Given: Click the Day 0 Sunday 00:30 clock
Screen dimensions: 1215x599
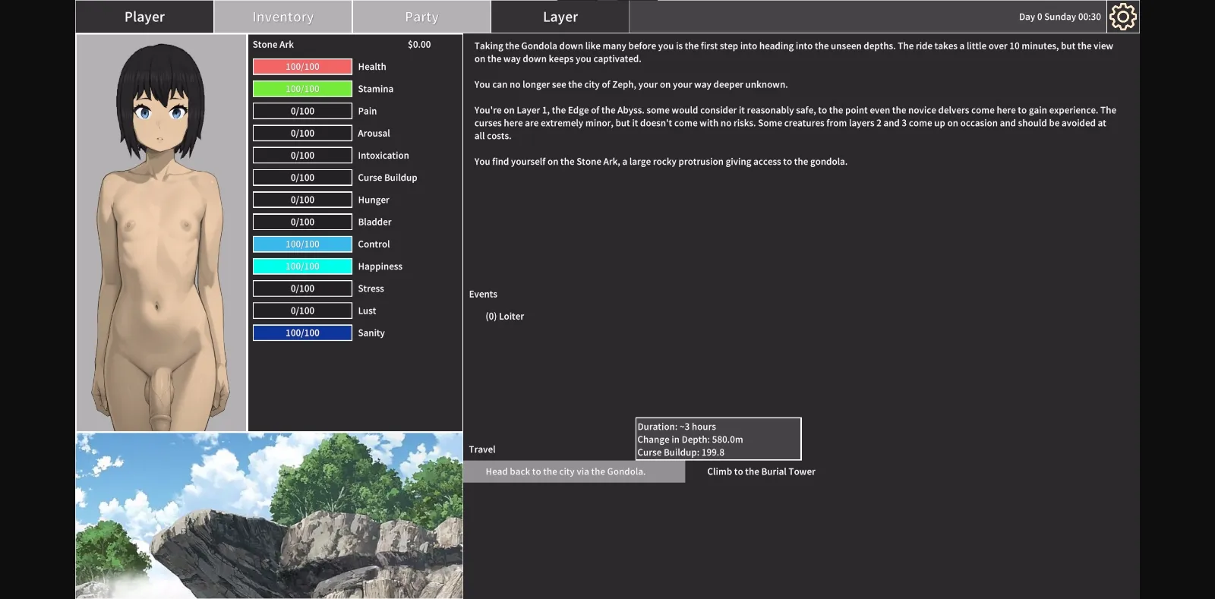Looking at the screenshot, I should 1059,17.
